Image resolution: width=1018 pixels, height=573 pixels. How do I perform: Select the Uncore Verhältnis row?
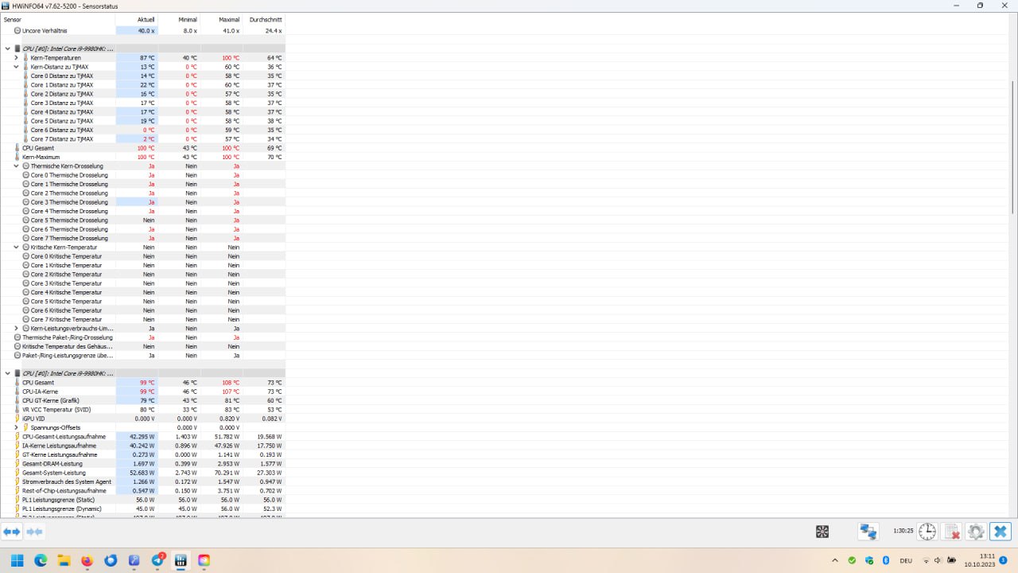pyautogui.click(x=142, y=30)
